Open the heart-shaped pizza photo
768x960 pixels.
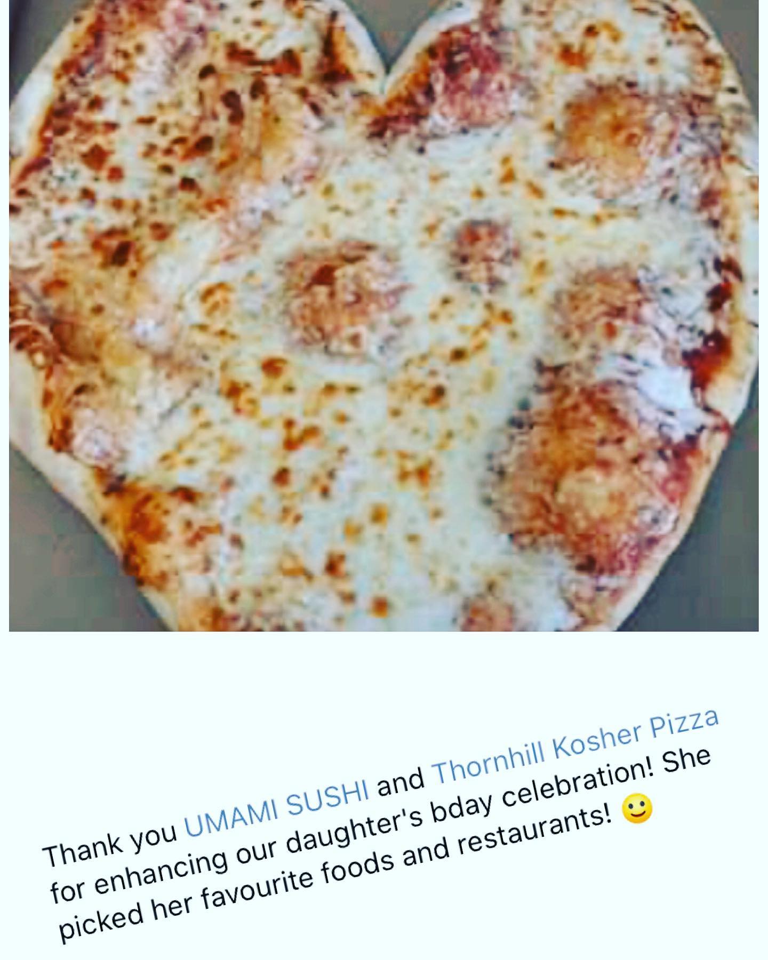383,315
